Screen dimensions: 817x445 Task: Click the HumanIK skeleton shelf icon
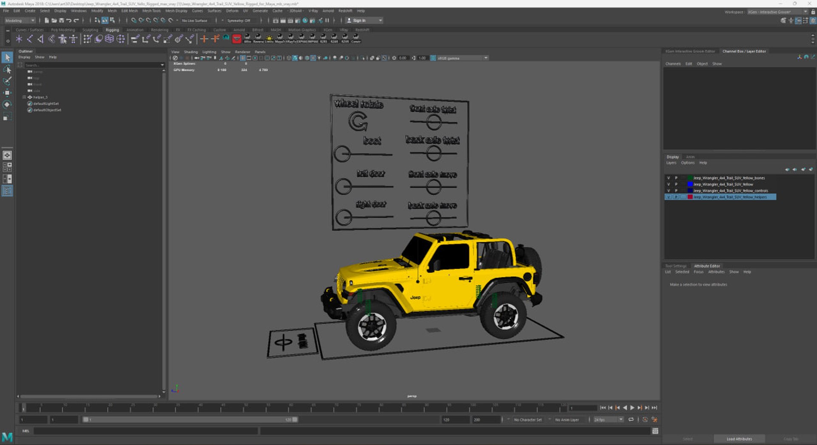click(x=74, y=39)
